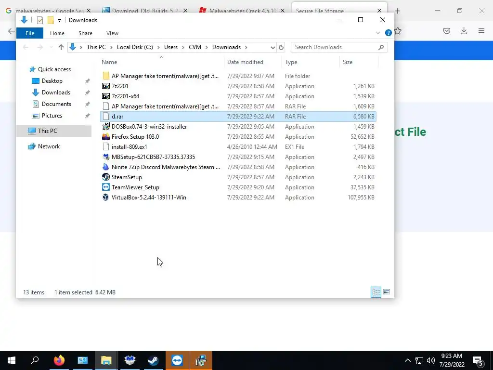Viewport: 493px width, 370px height.
Task: Go up one folder with Up arrow
Action: [61, 47]
